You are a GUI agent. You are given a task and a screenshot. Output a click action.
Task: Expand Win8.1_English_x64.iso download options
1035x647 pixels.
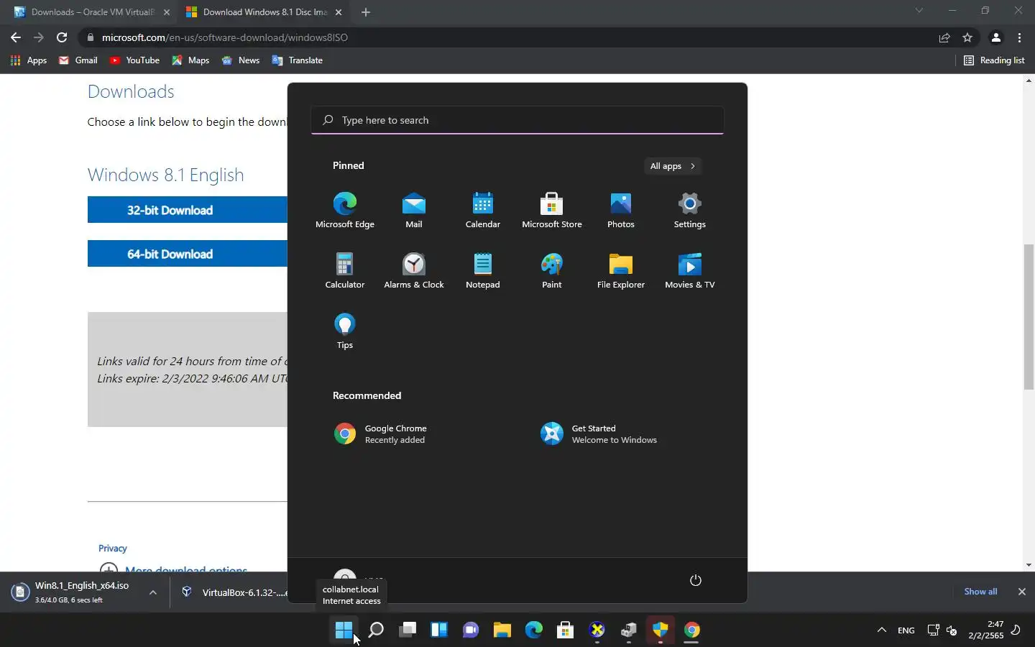point(153,592)
